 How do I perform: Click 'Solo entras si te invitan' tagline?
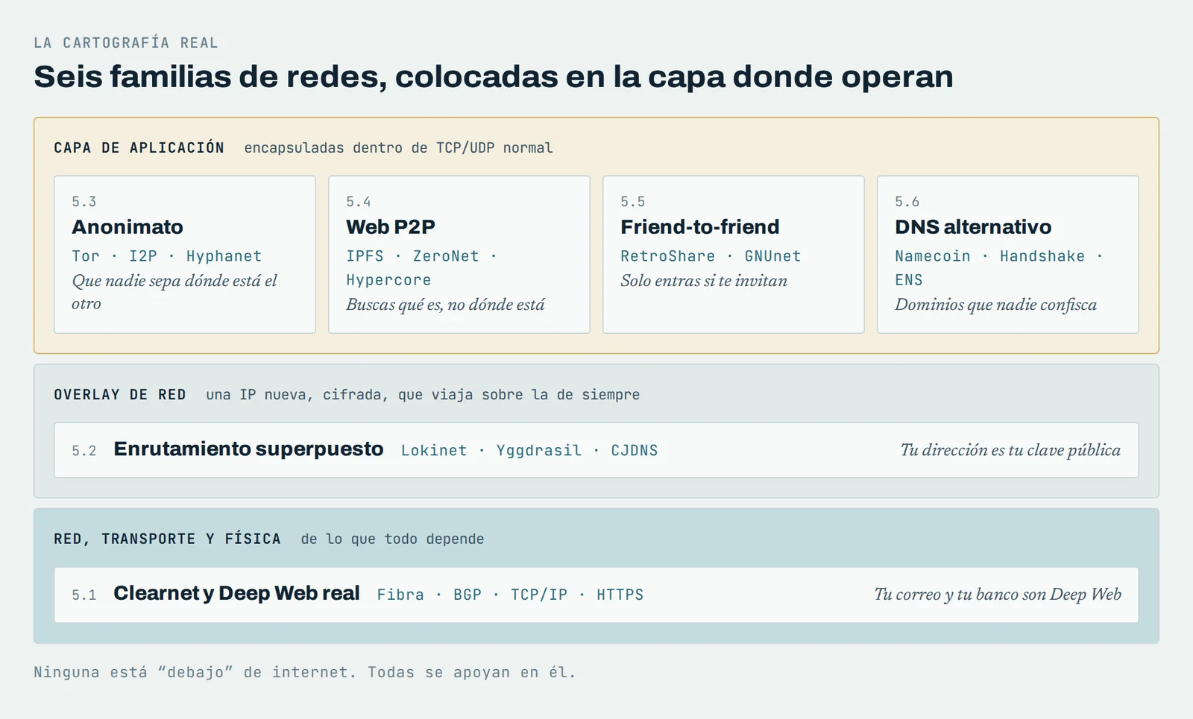704,281
